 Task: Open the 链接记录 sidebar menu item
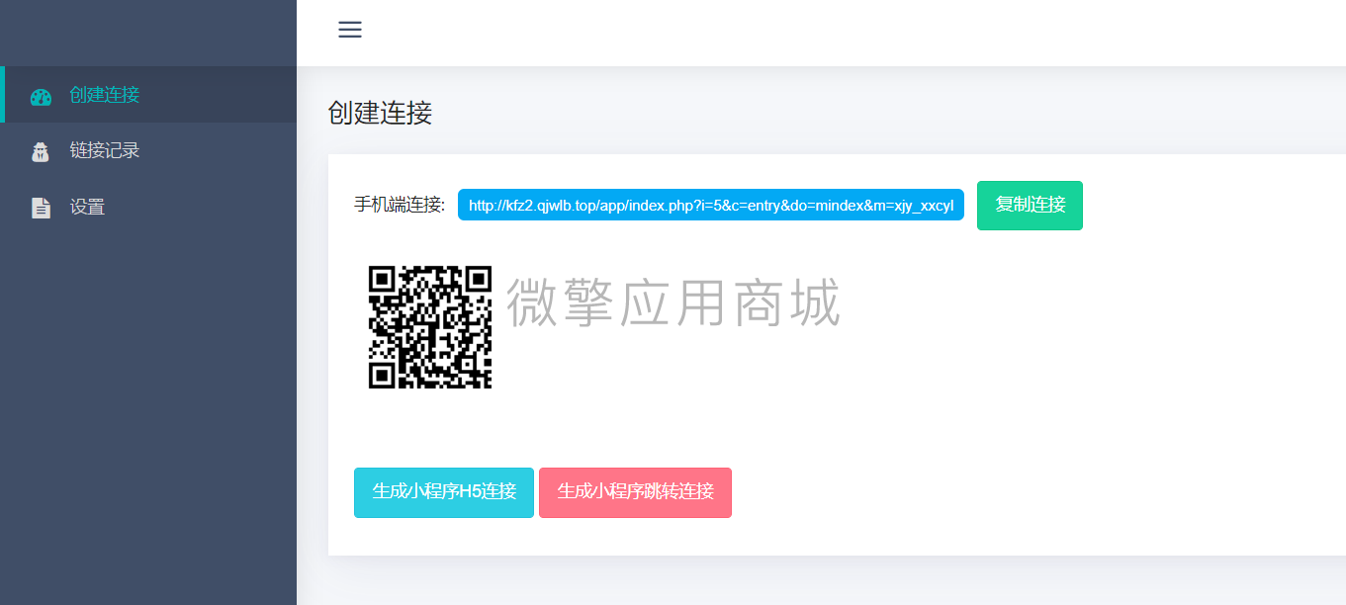148,151
